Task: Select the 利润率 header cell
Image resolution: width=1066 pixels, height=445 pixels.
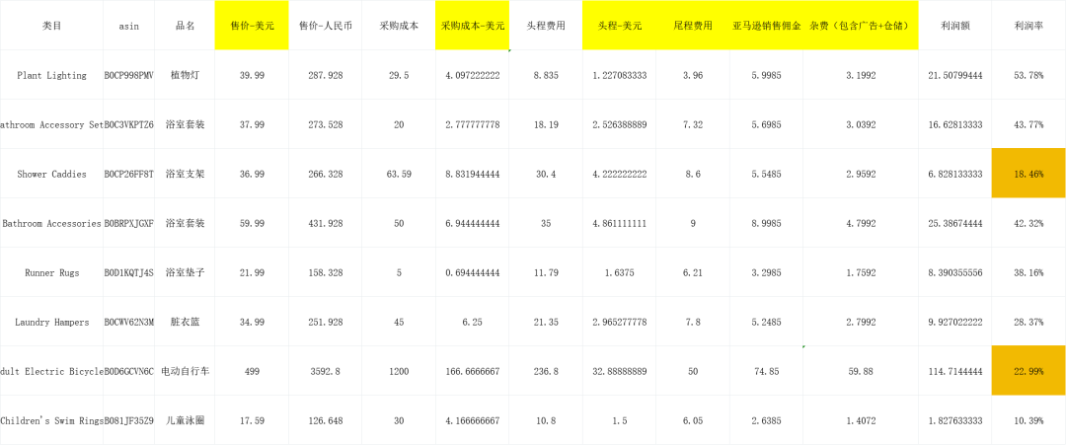Action: pos(1028,25)
